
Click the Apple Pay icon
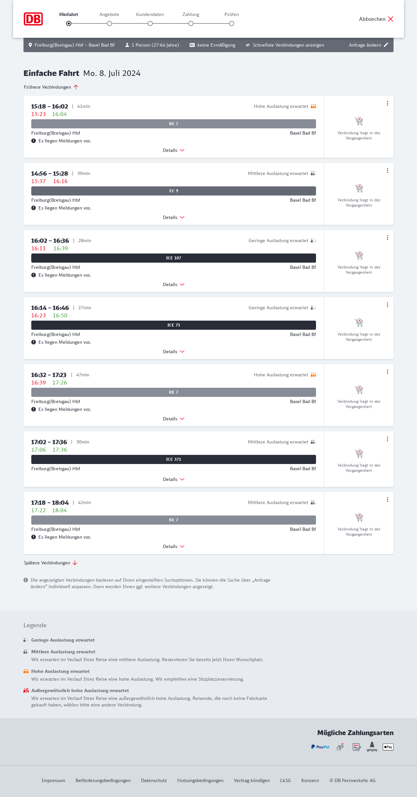(x=388, y=747)
